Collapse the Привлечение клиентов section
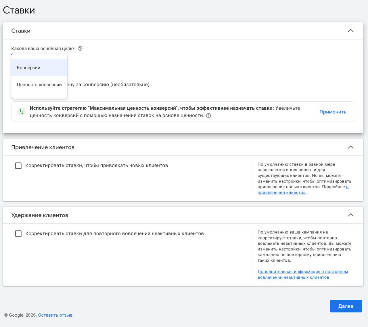Viewport: 368px width, 327px height. [350, 147]
